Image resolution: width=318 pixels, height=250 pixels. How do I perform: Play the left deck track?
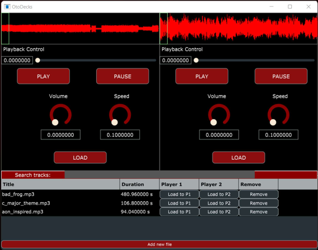click(43, 76)
